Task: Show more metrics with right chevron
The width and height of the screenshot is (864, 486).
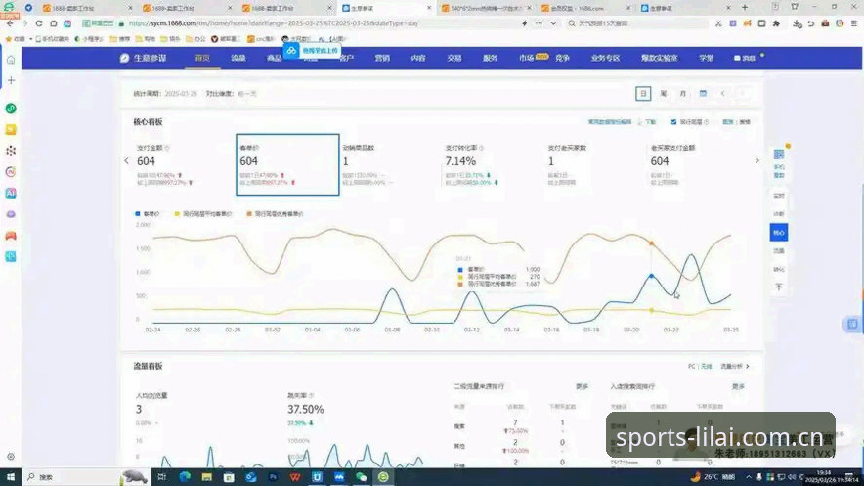Action: click(756, 161)
